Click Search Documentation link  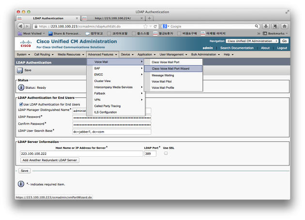pos(237,48)
